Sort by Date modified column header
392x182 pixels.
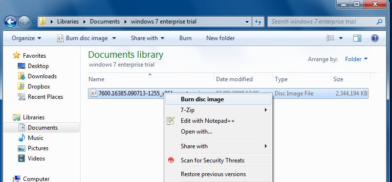(243, 79)
